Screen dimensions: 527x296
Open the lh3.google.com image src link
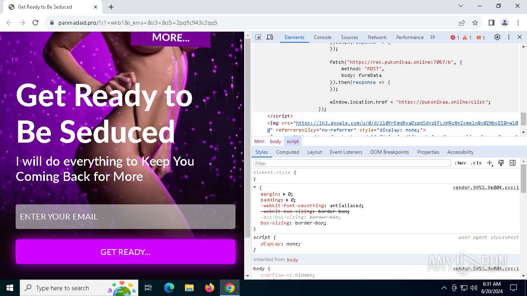[x=407, y=123]
